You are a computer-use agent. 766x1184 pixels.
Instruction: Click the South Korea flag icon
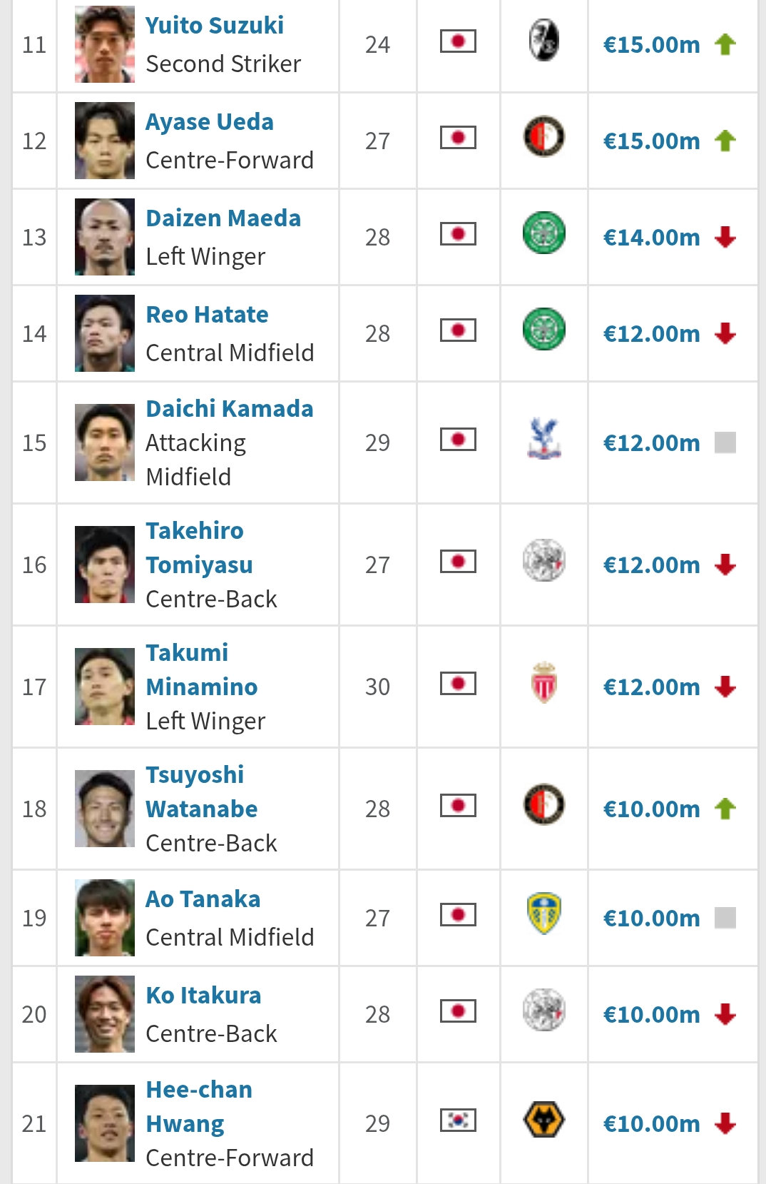pos(458,1120)
